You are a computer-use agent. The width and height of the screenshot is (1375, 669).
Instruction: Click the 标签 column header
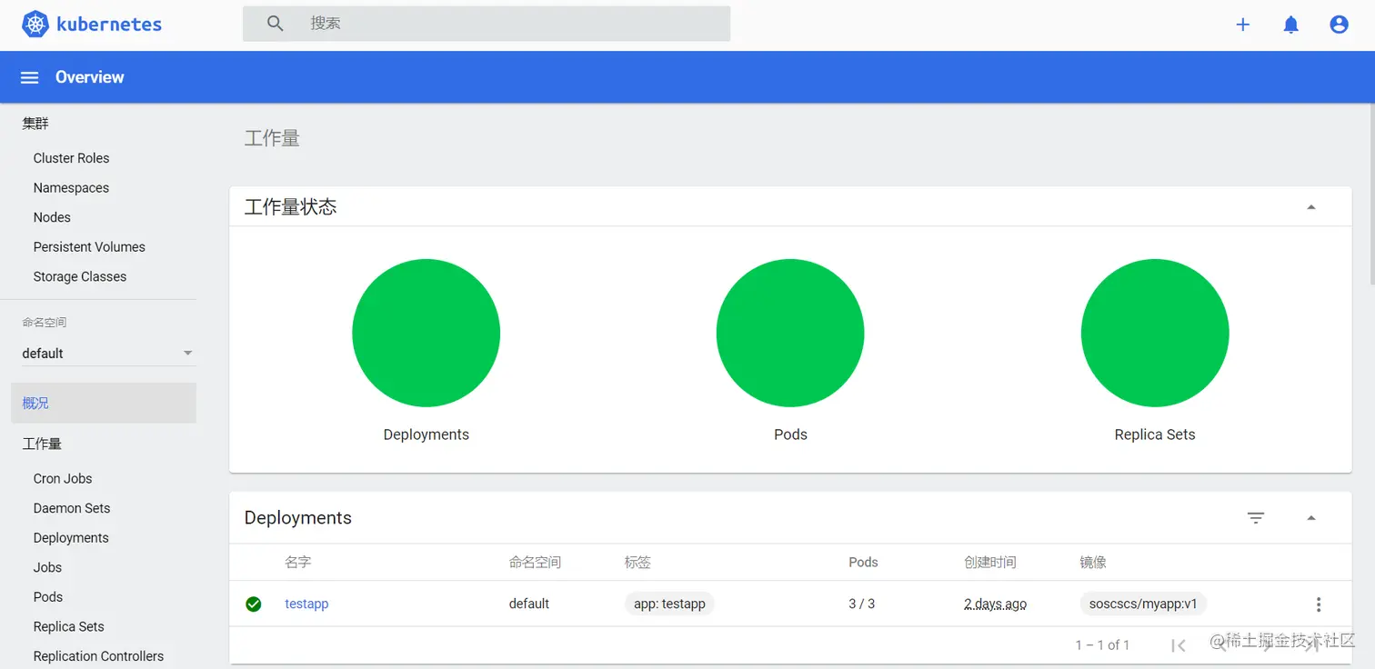click(637, 563)
